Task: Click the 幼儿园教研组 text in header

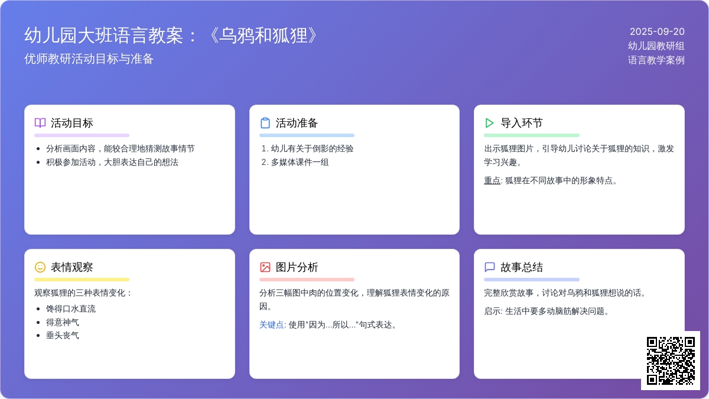Action: (x=656, y=46)
